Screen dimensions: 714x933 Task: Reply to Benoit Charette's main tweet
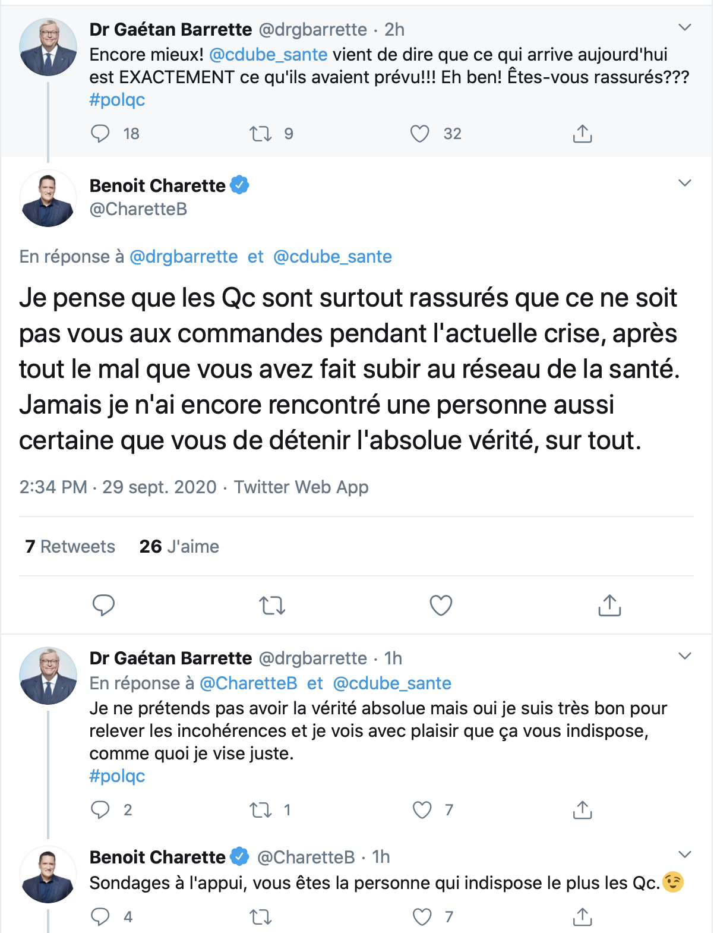(x=103, y=605)
